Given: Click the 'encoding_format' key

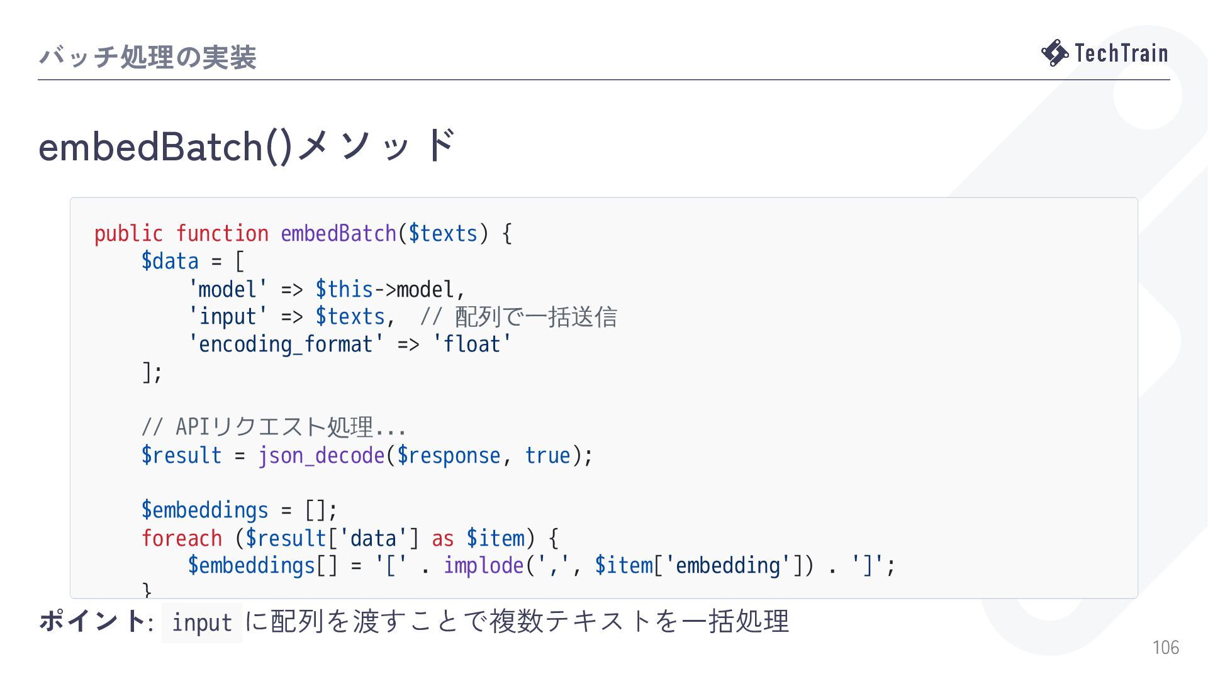Looking at the screenshot, I should click(286, 345).
